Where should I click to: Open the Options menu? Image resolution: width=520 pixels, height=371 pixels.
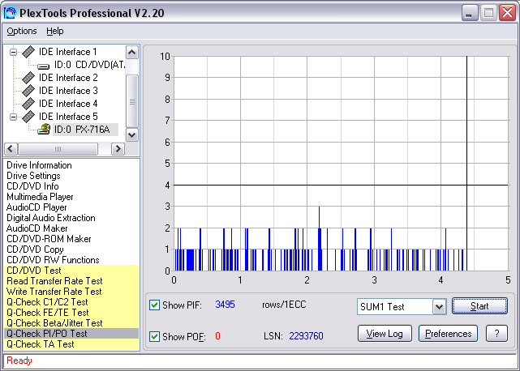tap(22, 31)
